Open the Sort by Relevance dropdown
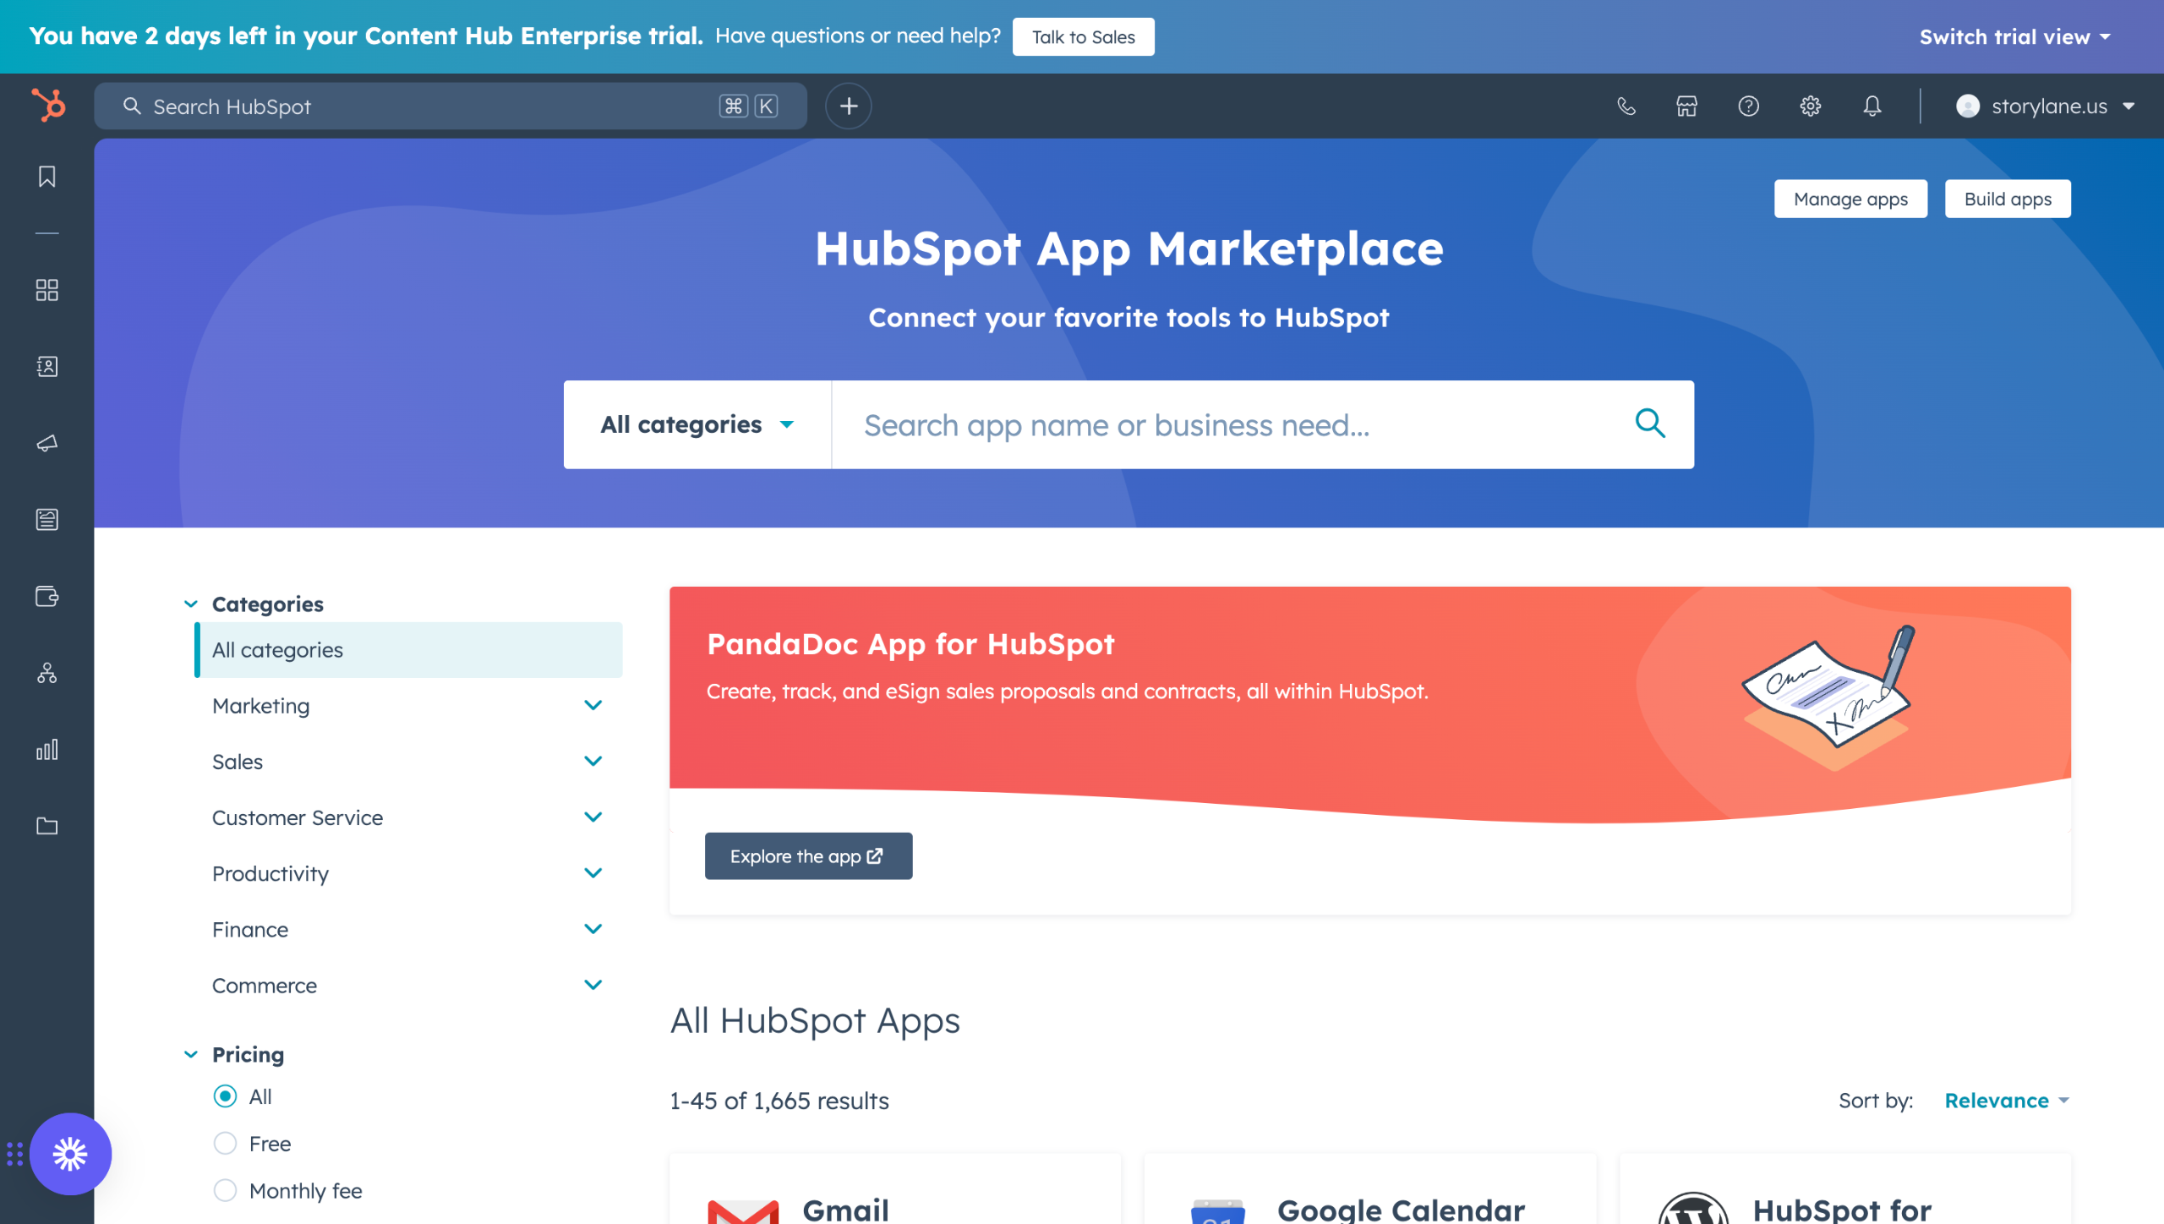The image size is (2164, 1224). tap(2007, 1100)
